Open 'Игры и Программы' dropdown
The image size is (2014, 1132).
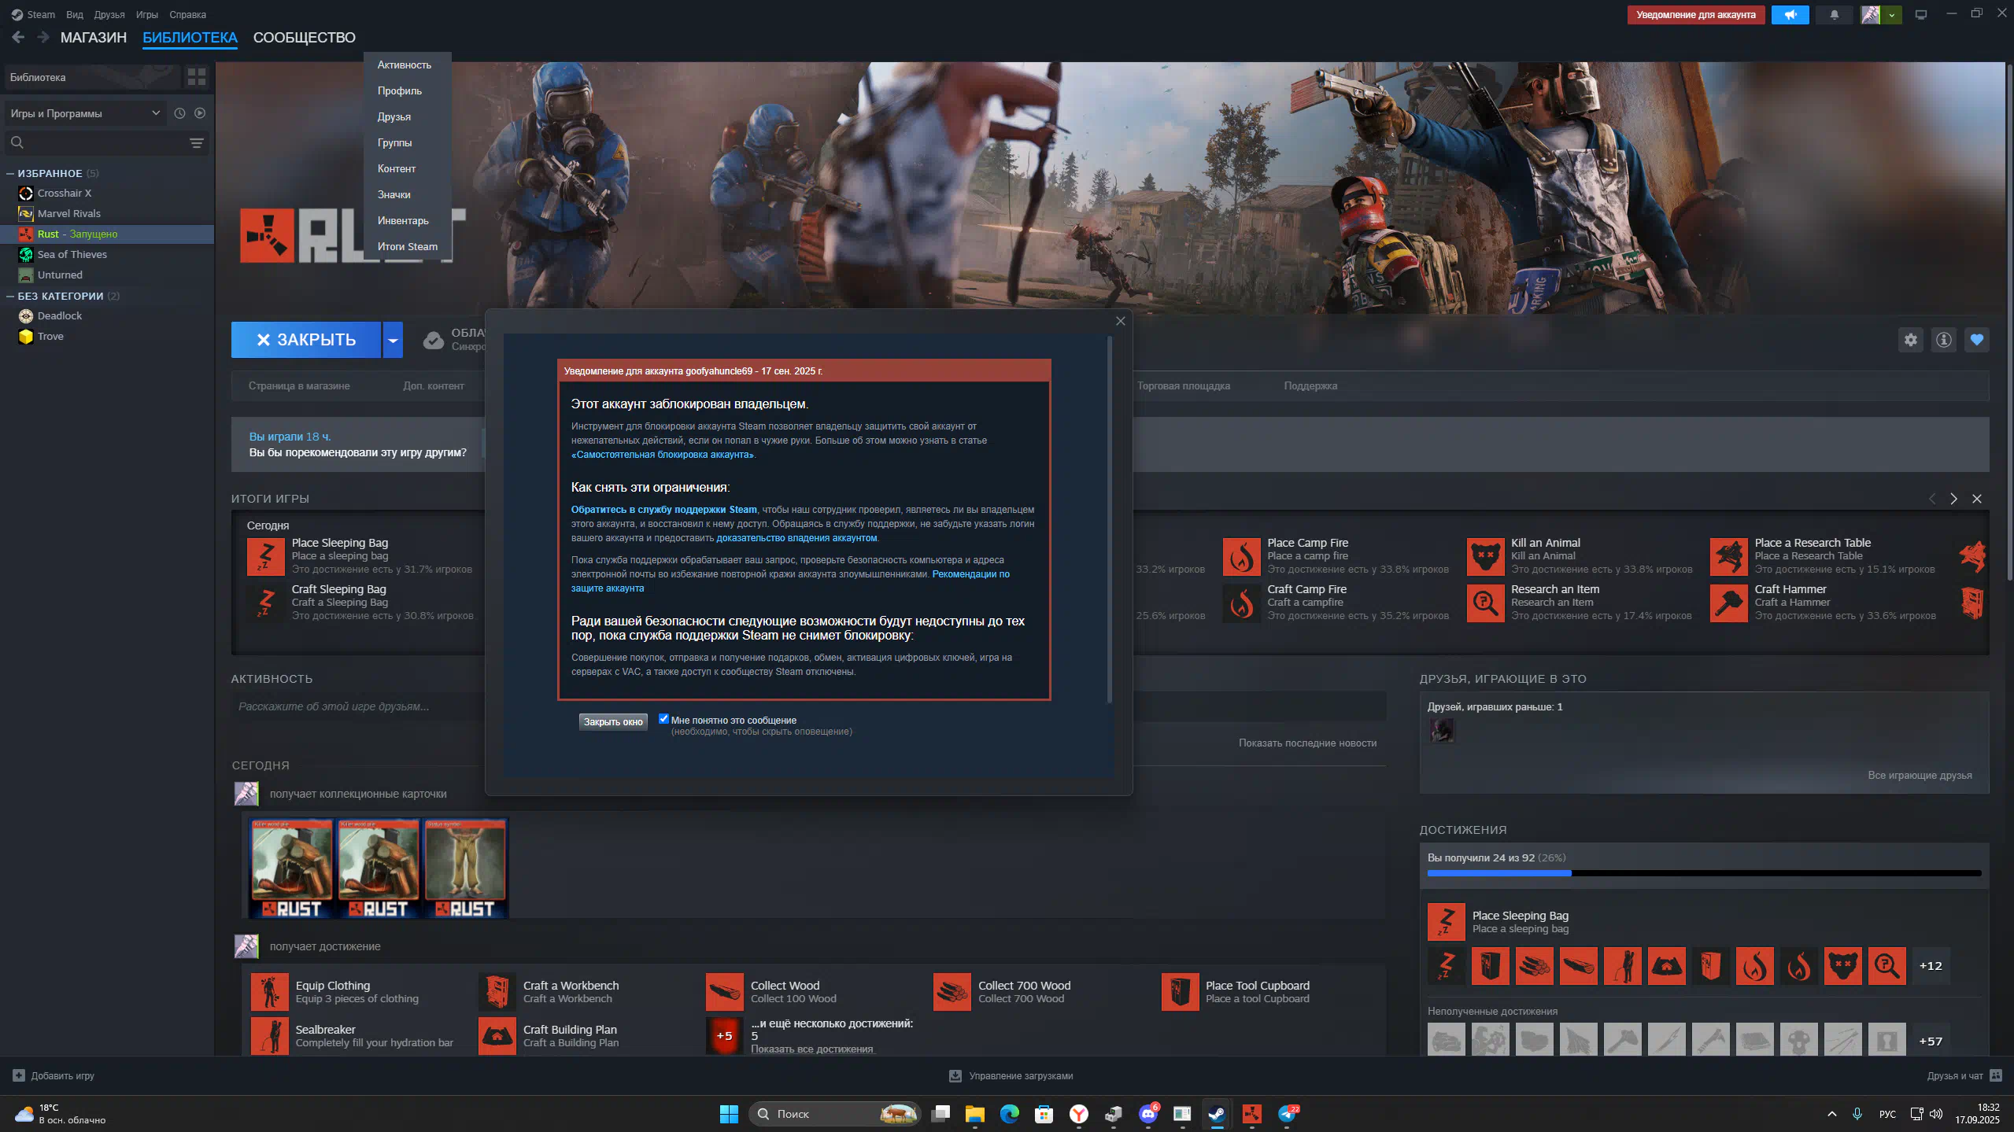tap(84, 113)
